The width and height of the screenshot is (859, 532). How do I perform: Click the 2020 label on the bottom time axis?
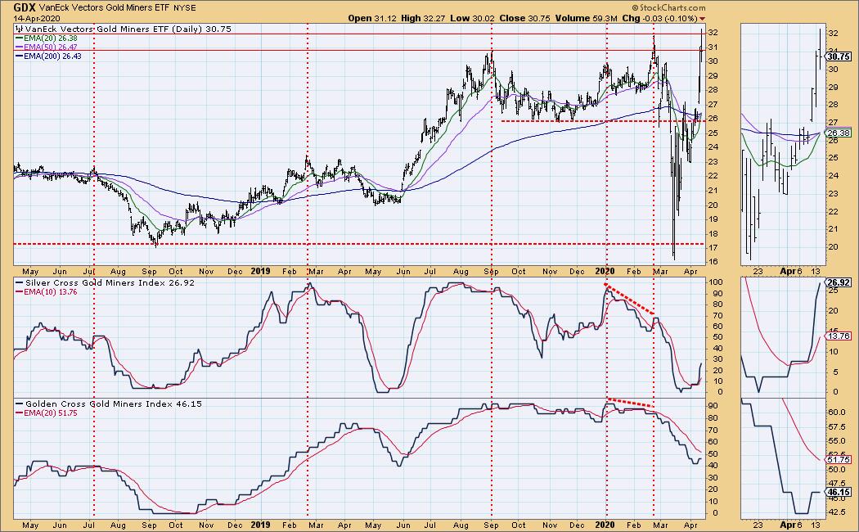605,525
